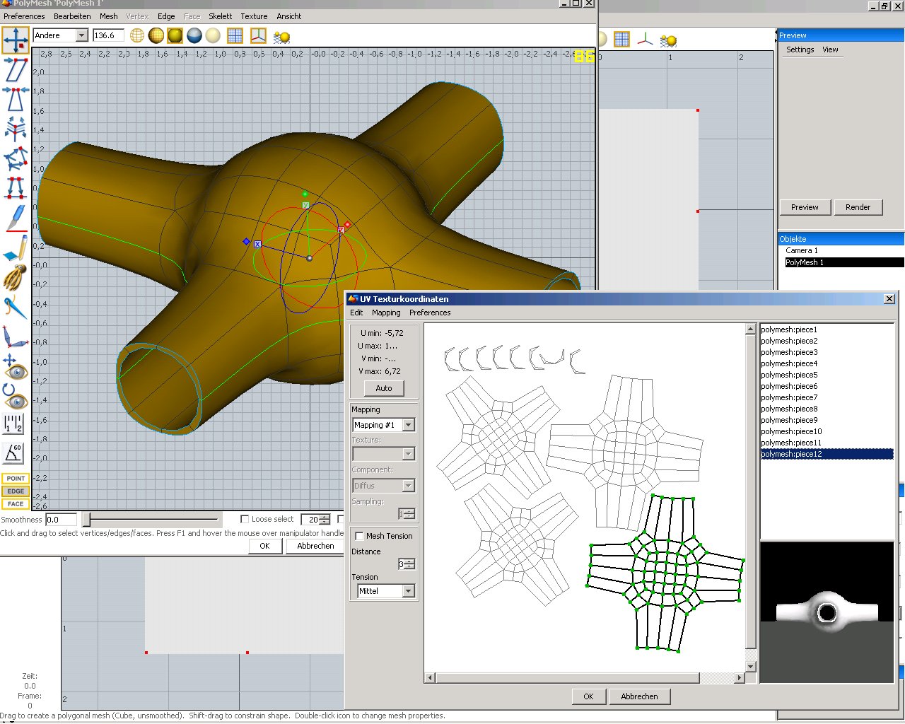Select the skew parallelogram tool

16,70
